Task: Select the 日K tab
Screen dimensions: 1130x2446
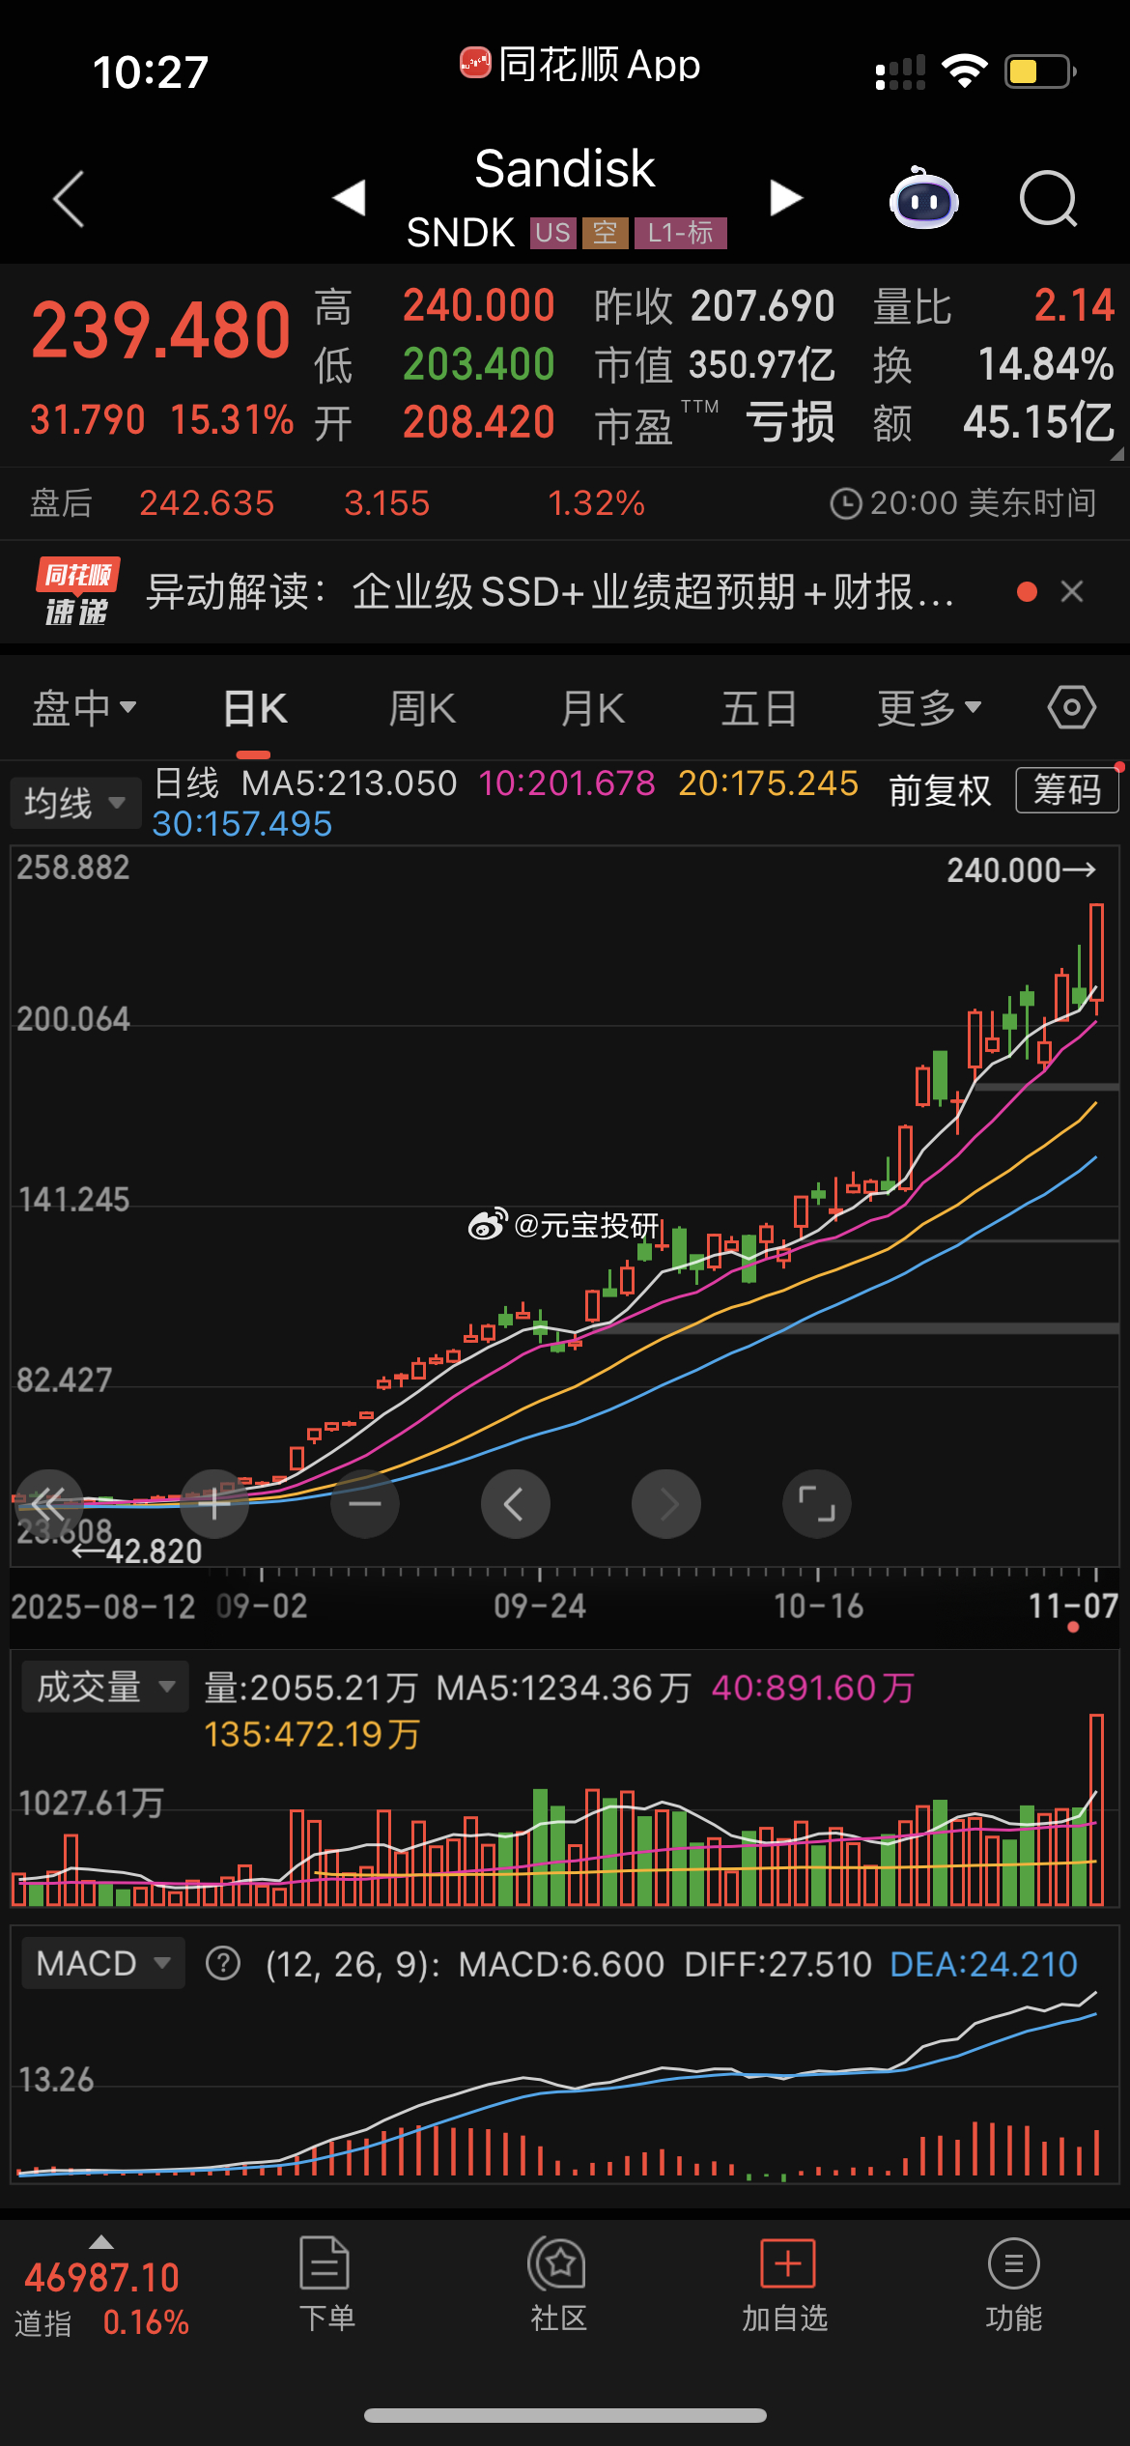Action: point(255,708)
